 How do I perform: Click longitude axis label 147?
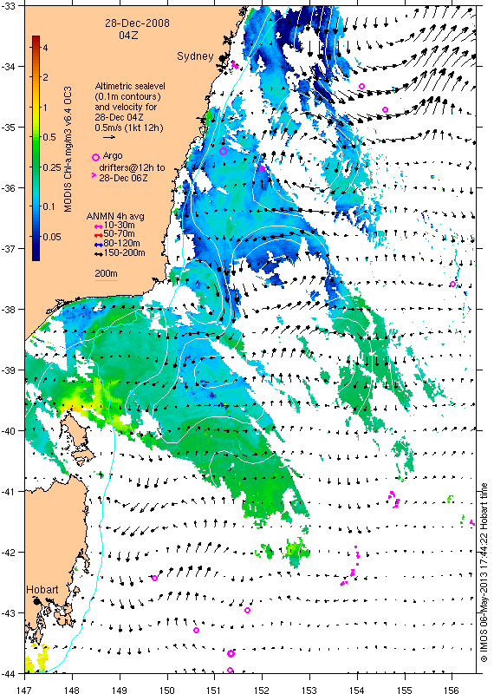(25, 690)
